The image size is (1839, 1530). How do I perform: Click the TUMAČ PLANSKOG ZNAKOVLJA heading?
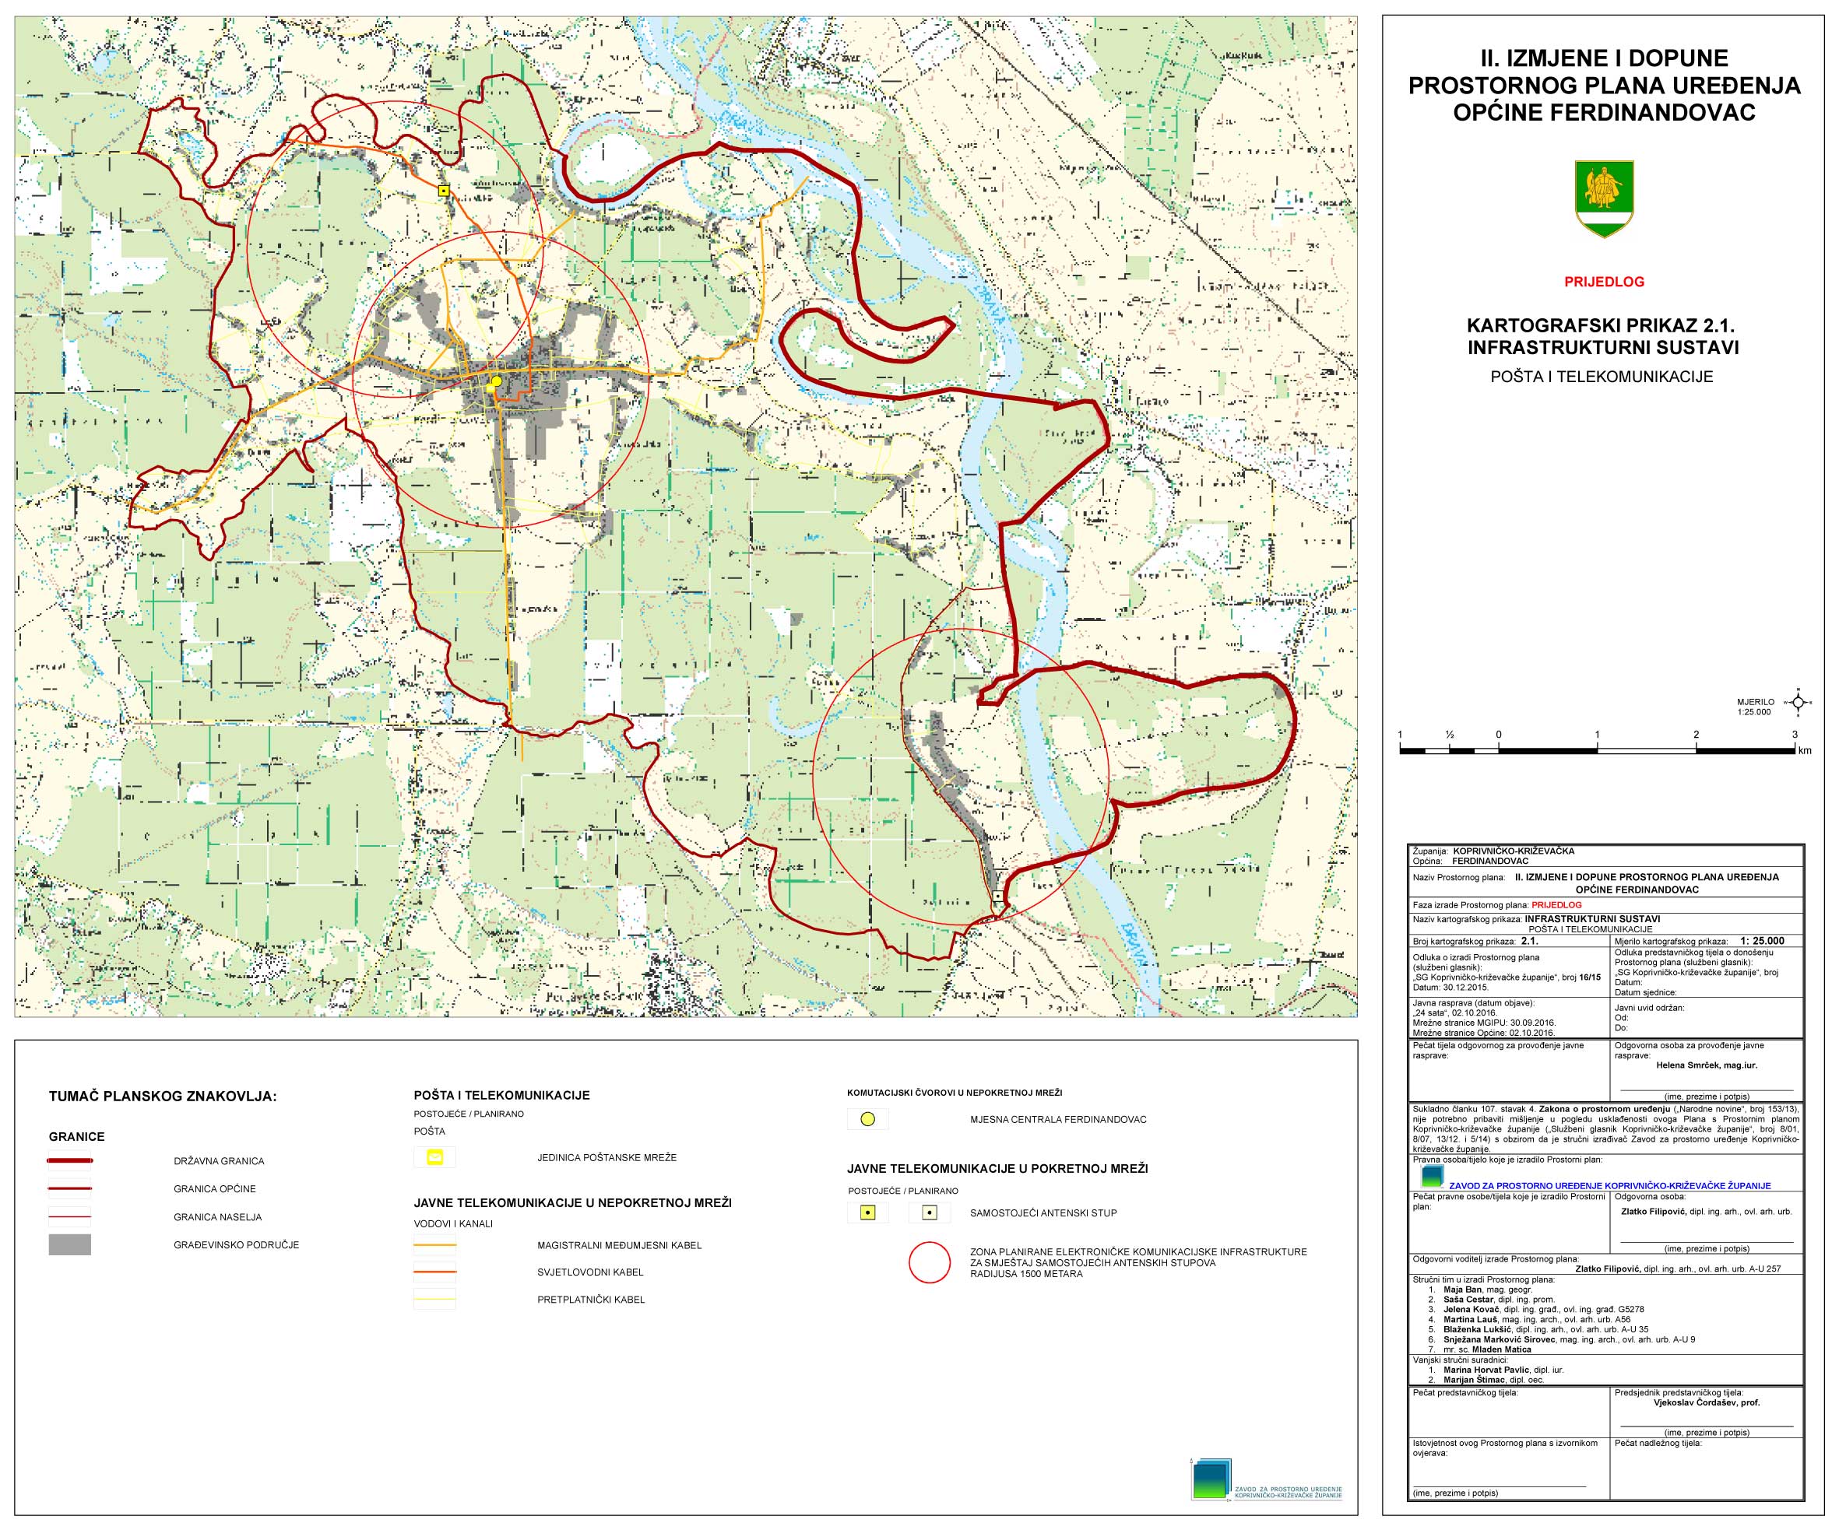click(x=163, y=1096)
